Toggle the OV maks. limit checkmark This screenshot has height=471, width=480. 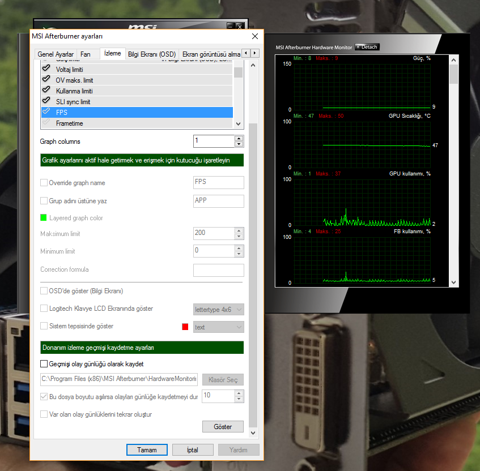pyautogui.click(x=46, y=79)
